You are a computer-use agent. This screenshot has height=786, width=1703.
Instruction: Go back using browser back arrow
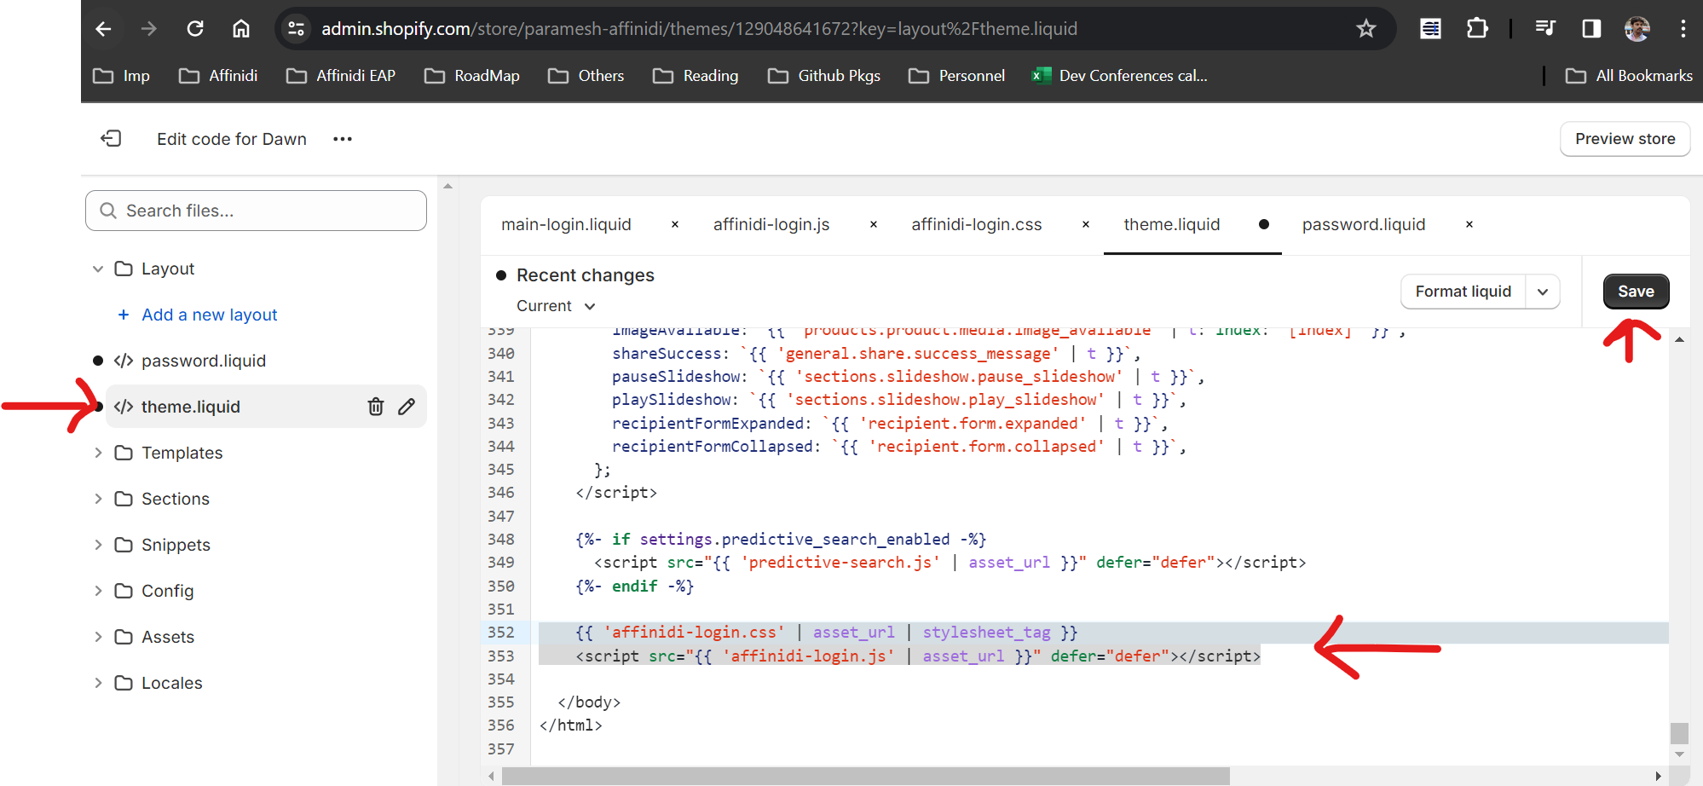103,29
